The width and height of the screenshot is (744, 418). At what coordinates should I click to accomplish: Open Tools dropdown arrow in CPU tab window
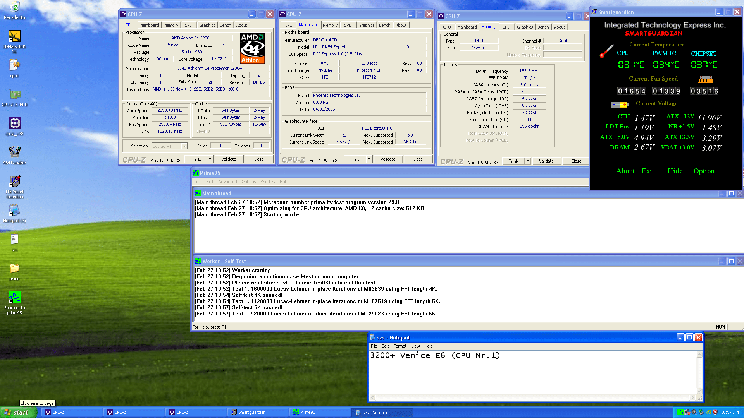(210, 159)
